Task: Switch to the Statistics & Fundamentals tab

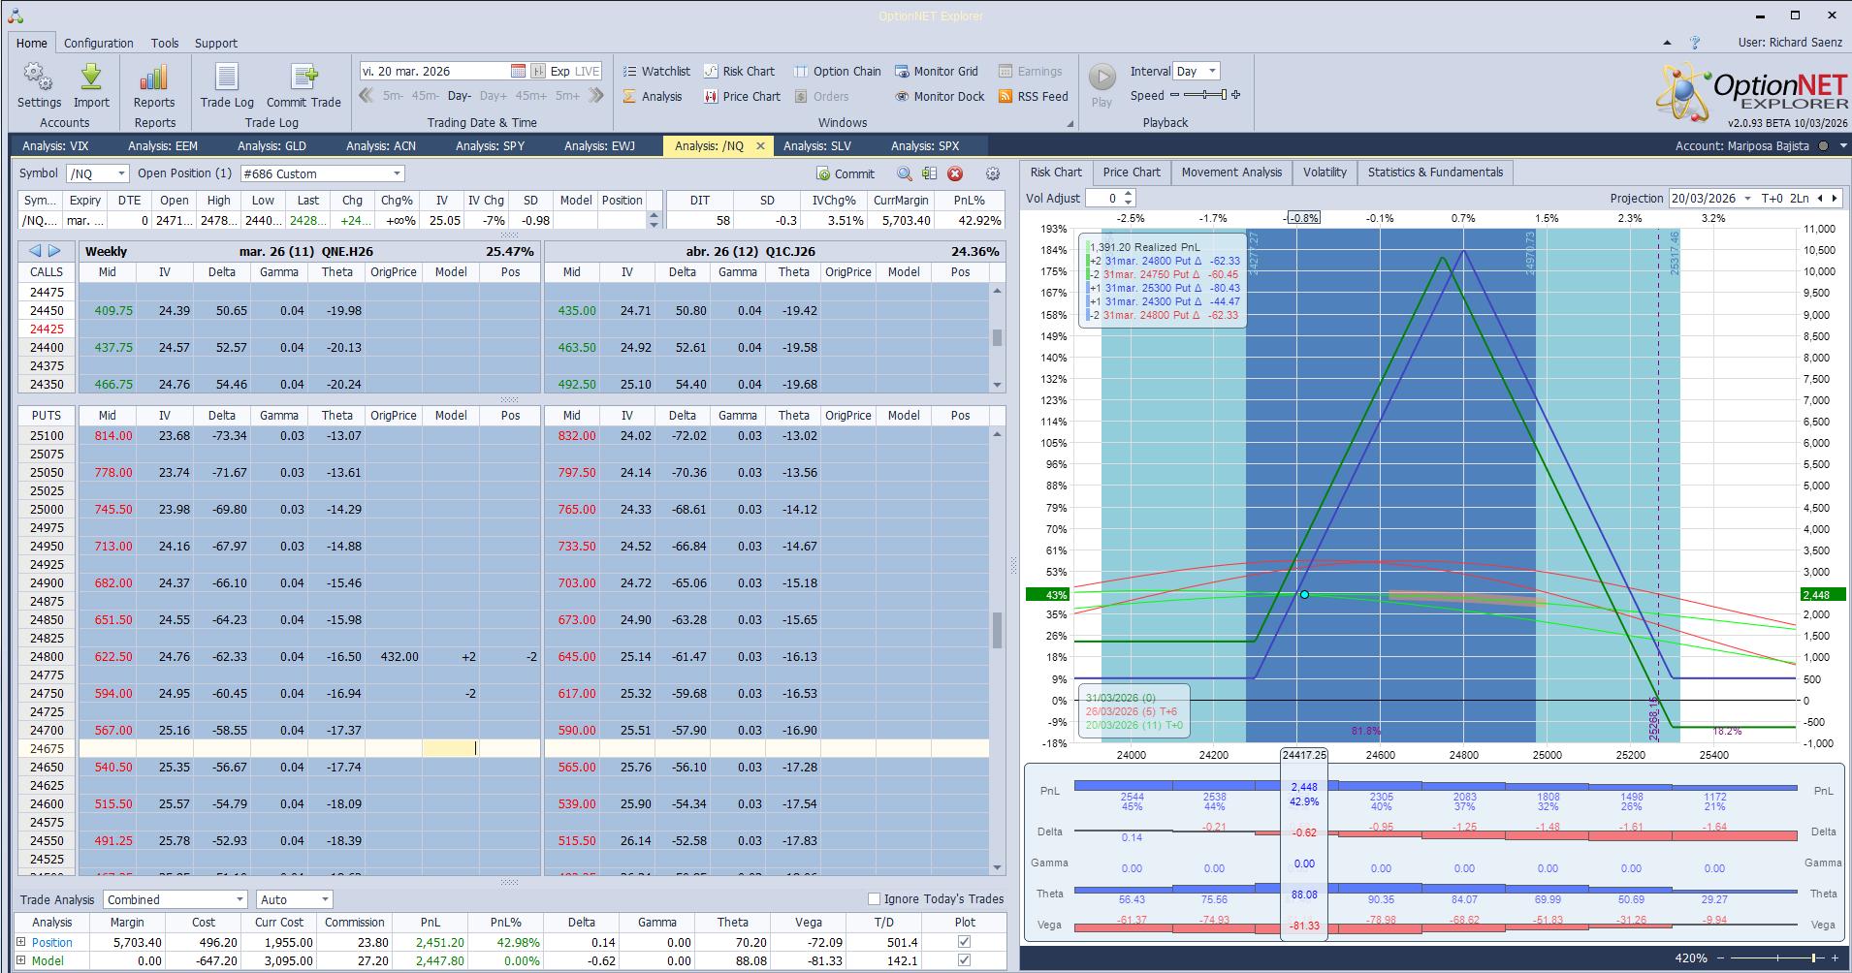Action: (1435, 173)
